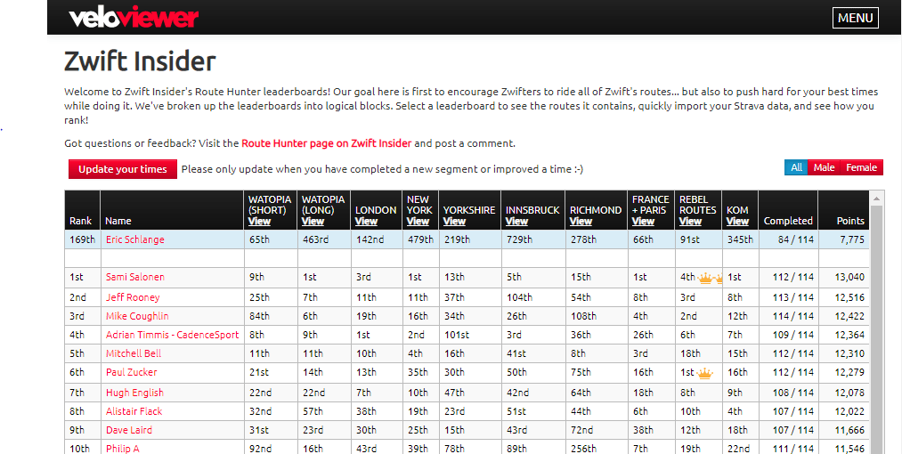The image size is (902, 454).
Task: Click the 345th KOM cell
Action: click(740, 239)
